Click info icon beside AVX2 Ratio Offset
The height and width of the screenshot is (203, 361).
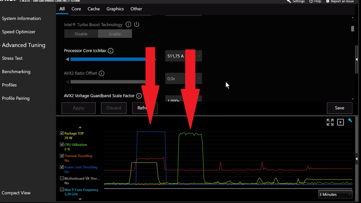102,73
